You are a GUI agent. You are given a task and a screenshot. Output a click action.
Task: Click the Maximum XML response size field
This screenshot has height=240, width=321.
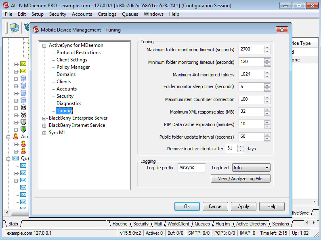[251, 112]
